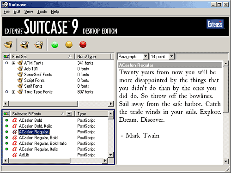Open the View menu

29,12
